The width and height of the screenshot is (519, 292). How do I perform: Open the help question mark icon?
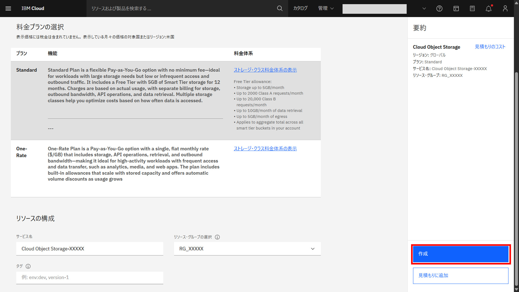click(439, 9)
